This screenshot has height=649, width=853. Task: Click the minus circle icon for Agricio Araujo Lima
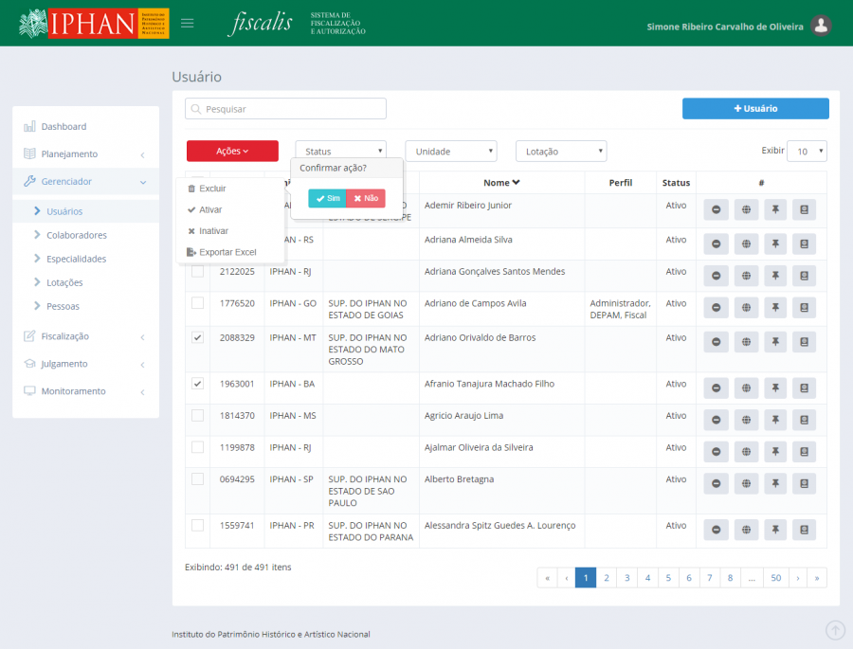pyautogui.click(x=716, y=420)
